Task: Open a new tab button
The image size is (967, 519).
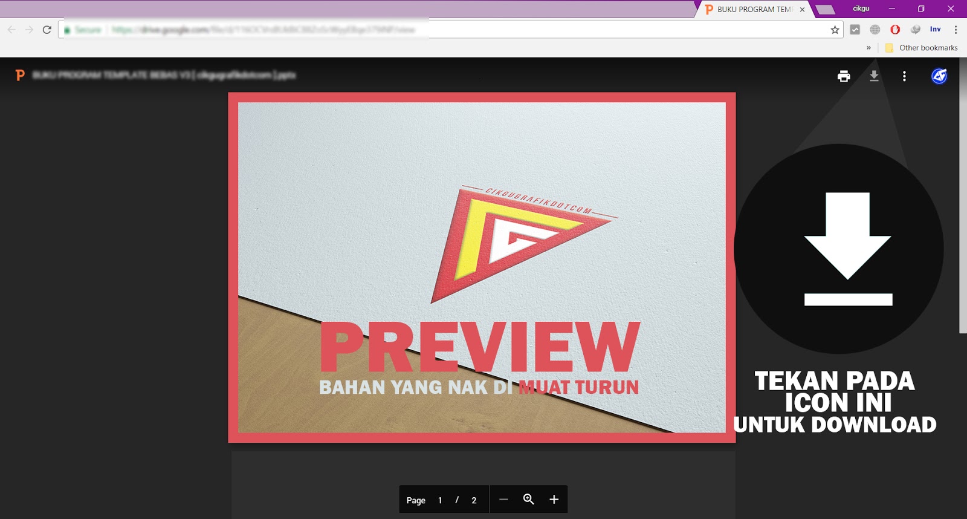Action: [825, 10]
